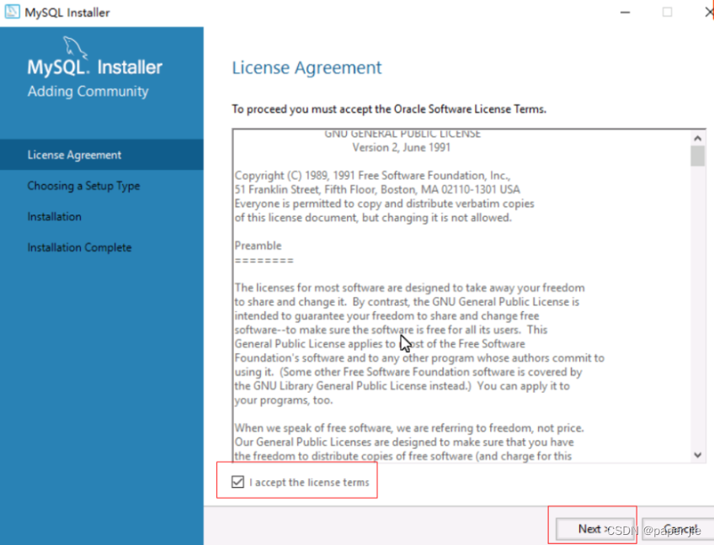Minimize the MySQL Installer window
The width and height of the screenshot is (714, 545).
point(626,13)
